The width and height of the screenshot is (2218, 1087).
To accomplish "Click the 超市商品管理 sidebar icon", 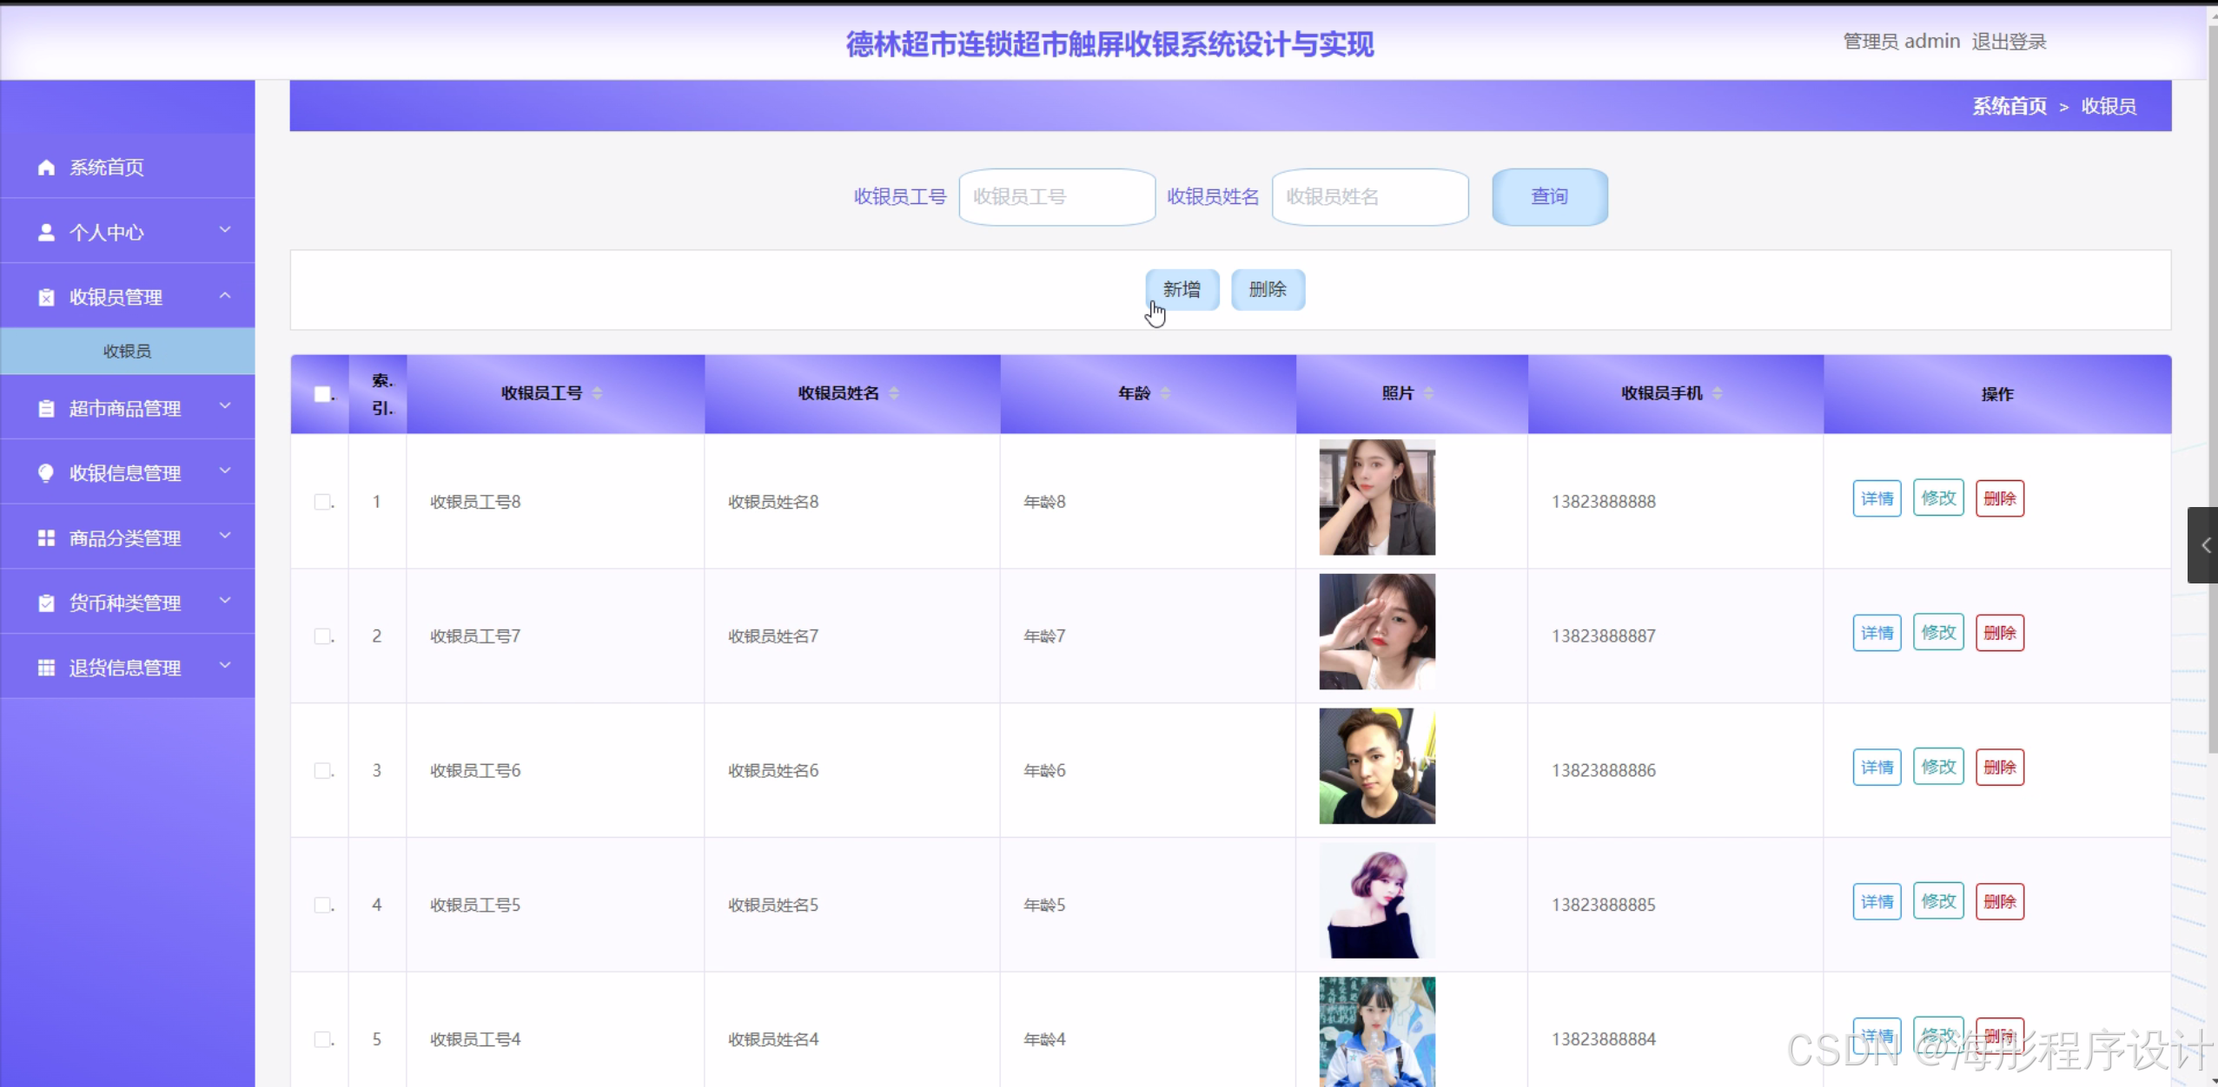I will click(46, 409).
